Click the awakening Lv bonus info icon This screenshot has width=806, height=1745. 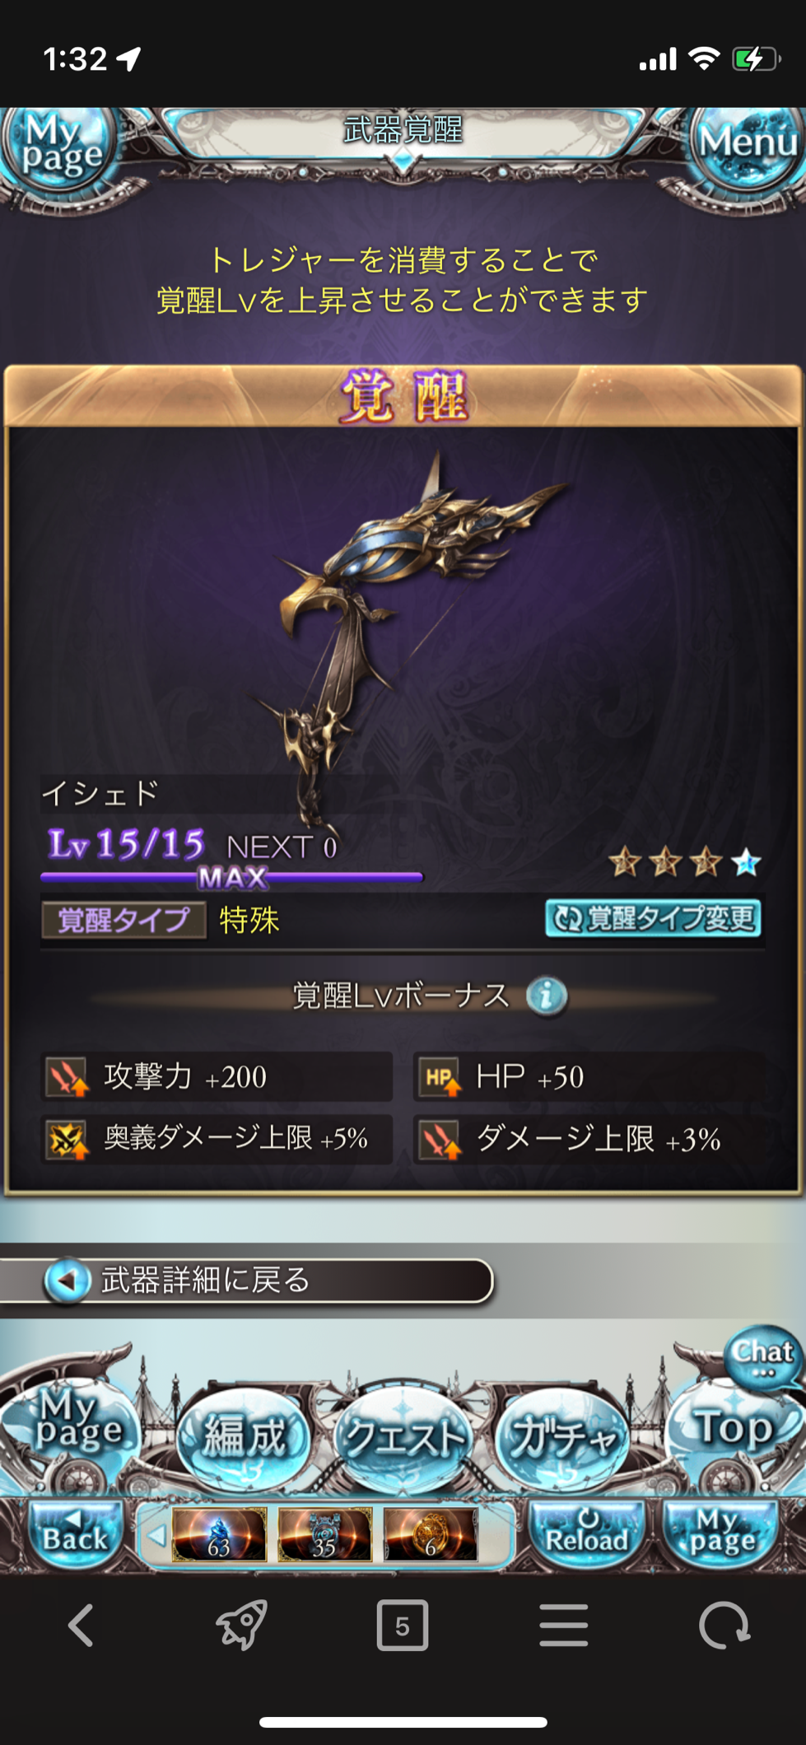tap(547, 996)
